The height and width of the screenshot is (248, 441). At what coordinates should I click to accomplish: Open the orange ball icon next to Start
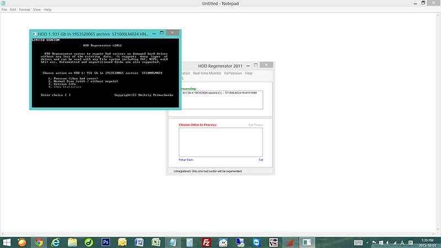(x=22, y=242)
